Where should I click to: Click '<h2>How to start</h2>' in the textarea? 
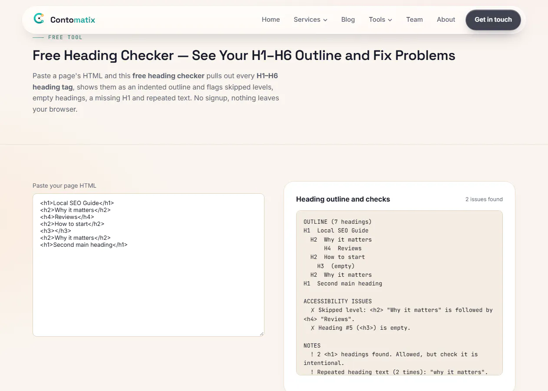(72, 224)
